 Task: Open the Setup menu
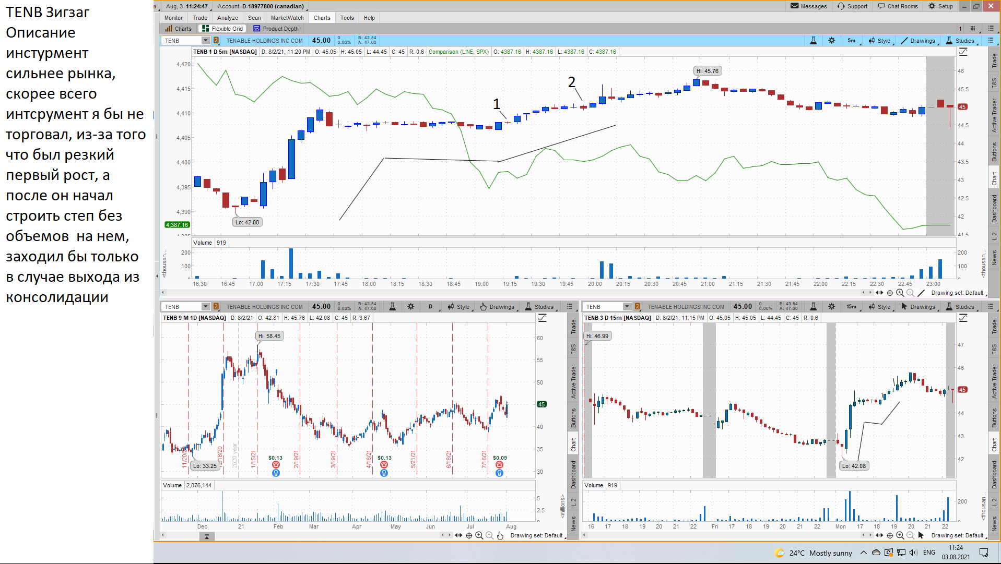[x=940, y=6]
